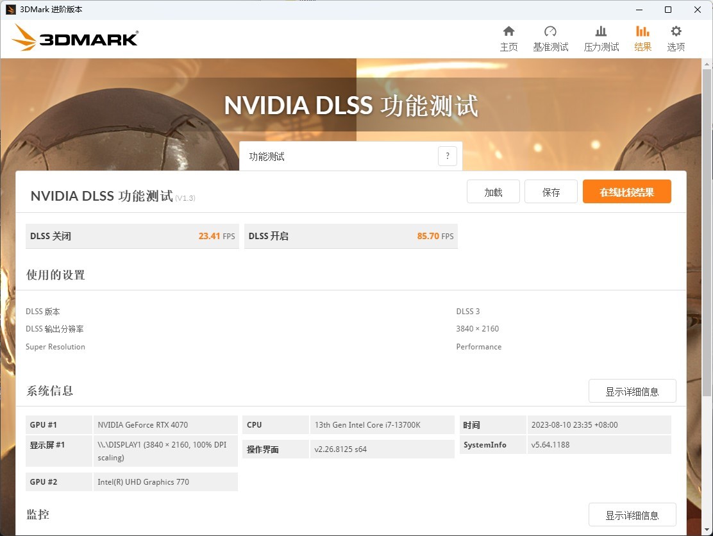Click the DLSS 版本 label

click(43, 312)
